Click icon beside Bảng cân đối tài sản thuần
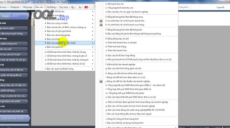This screenshot has height=128, width=230. [x=101, y=82]
